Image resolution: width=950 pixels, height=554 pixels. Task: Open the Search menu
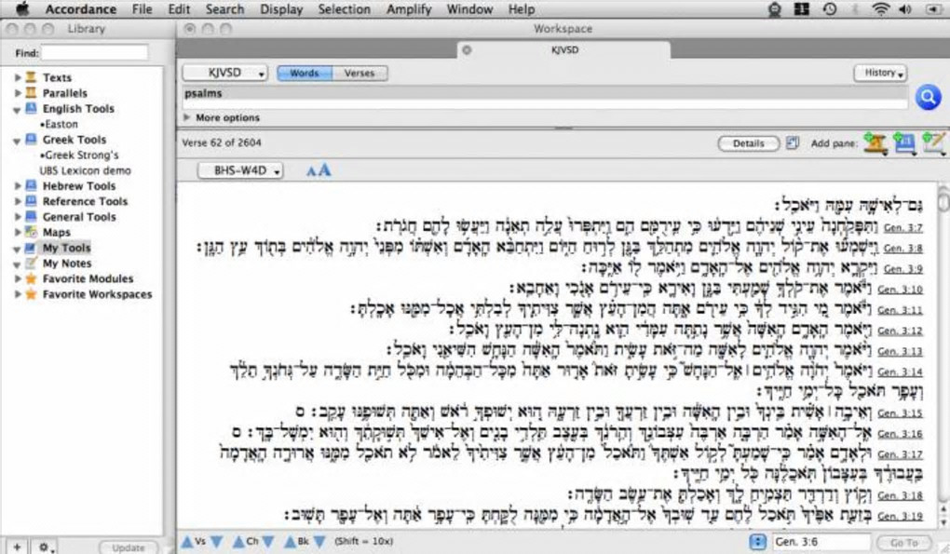pyautogui.click(x=224, y=9)
